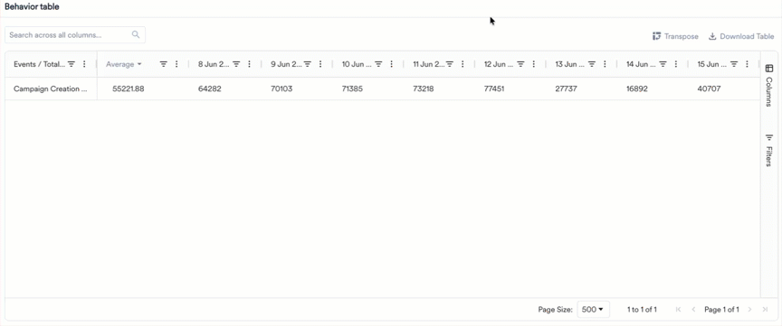Go to previous page arrow
This screenshot has width=782, height=326.
tap(693, 310)
